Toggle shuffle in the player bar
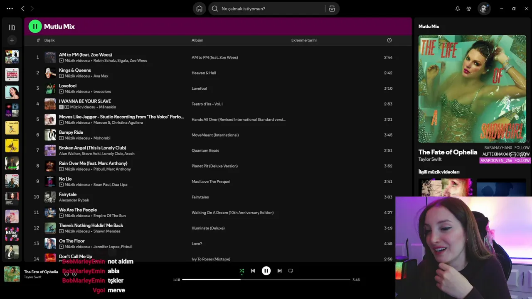532x299 pixels. tap(242, 271)
